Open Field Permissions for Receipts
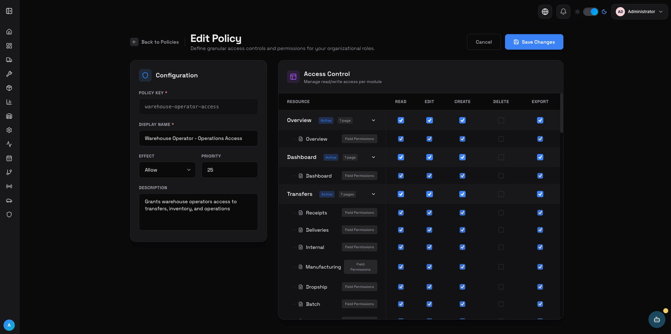The image size is (671, 334). point(359,213)
